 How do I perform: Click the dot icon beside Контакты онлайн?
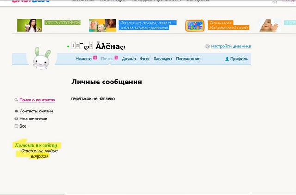pos(16,111)
